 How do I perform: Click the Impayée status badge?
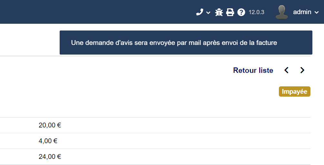[x=294, y=91]
